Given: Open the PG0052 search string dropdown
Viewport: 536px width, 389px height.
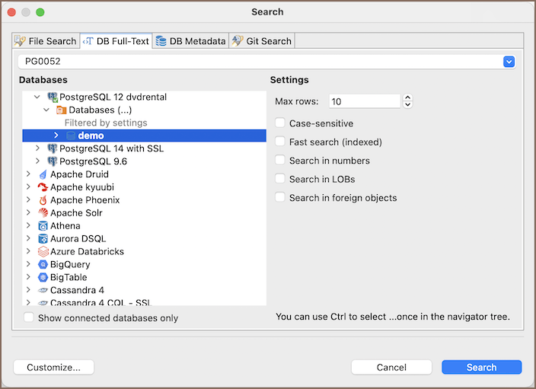Looking at the screenshot, I should [509, 62].
